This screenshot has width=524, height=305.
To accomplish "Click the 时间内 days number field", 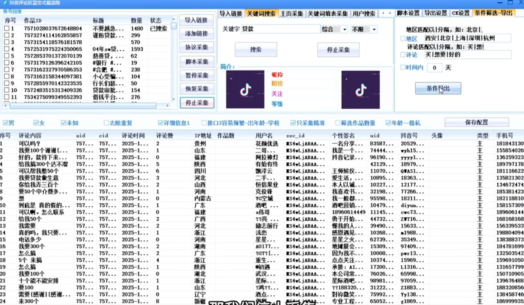I will [x=435, y=68].
